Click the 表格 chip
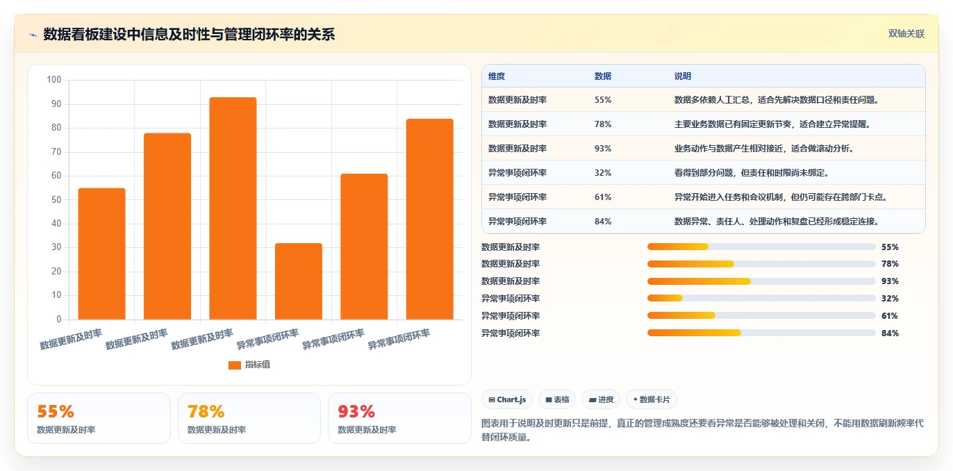Image resolution: width=953 pixels, height=471 pixels. point(557,399)
